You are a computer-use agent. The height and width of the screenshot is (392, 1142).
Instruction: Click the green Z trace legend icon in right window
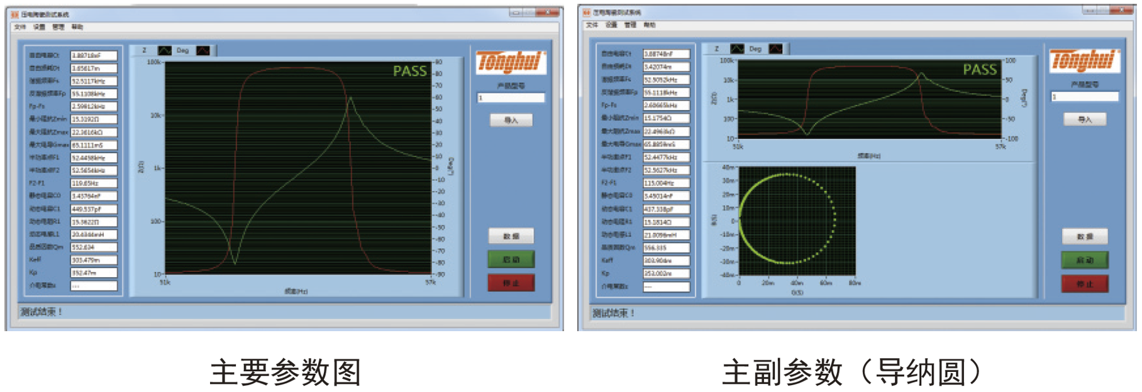coord(737,48)
